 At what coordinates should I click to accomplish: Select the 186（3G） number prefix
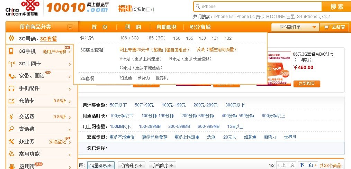129,38
